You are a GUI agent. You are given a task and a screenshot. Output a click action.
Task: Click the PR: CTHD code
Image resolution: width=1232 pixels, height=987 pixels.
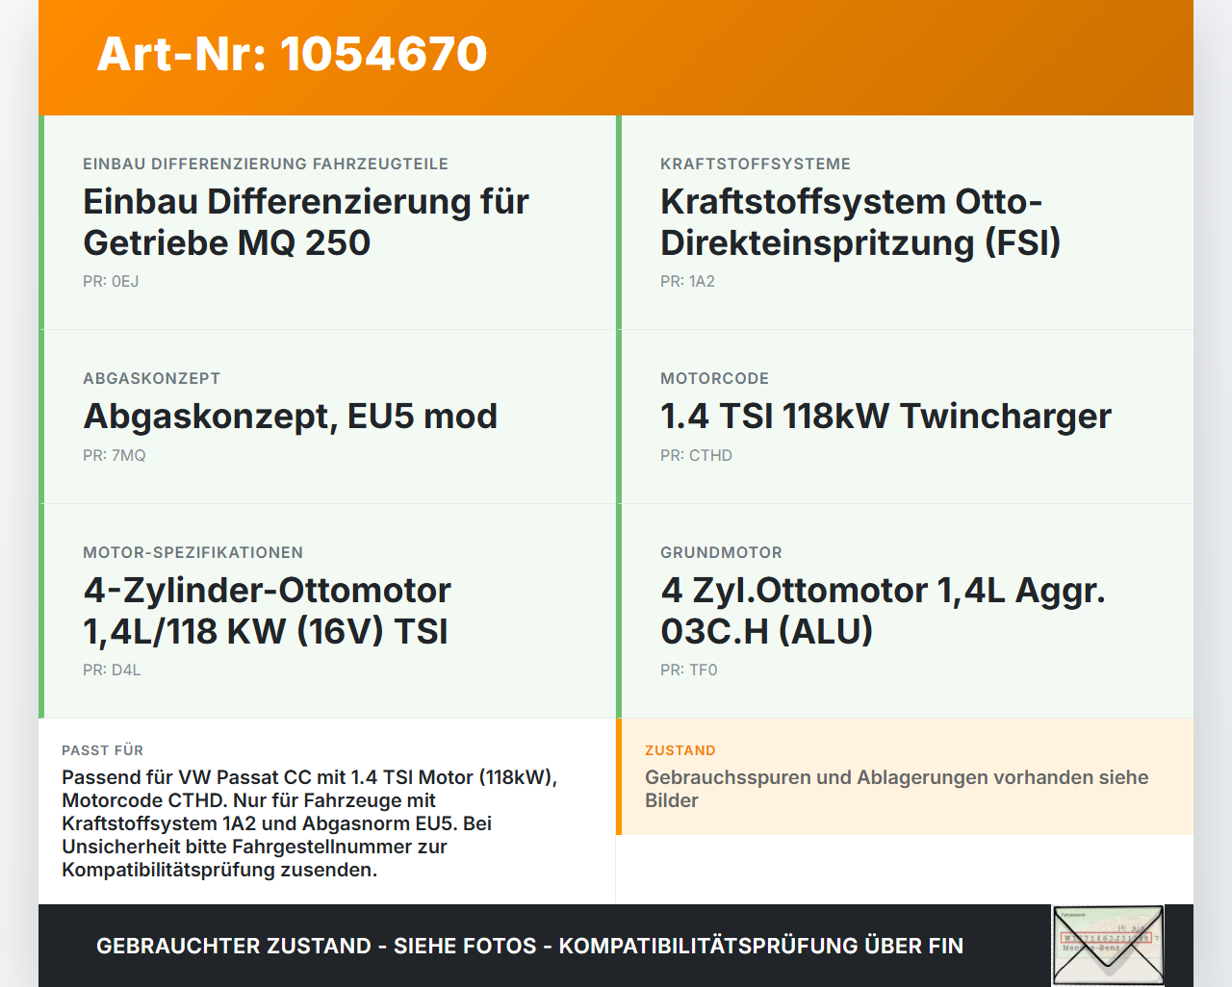[696, 455]
